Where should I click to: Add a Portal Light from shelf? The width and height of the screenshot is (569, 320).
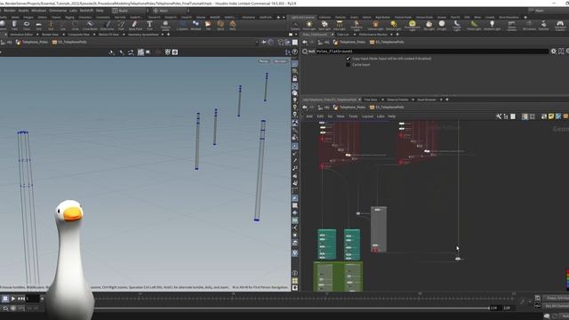point(474,26)
